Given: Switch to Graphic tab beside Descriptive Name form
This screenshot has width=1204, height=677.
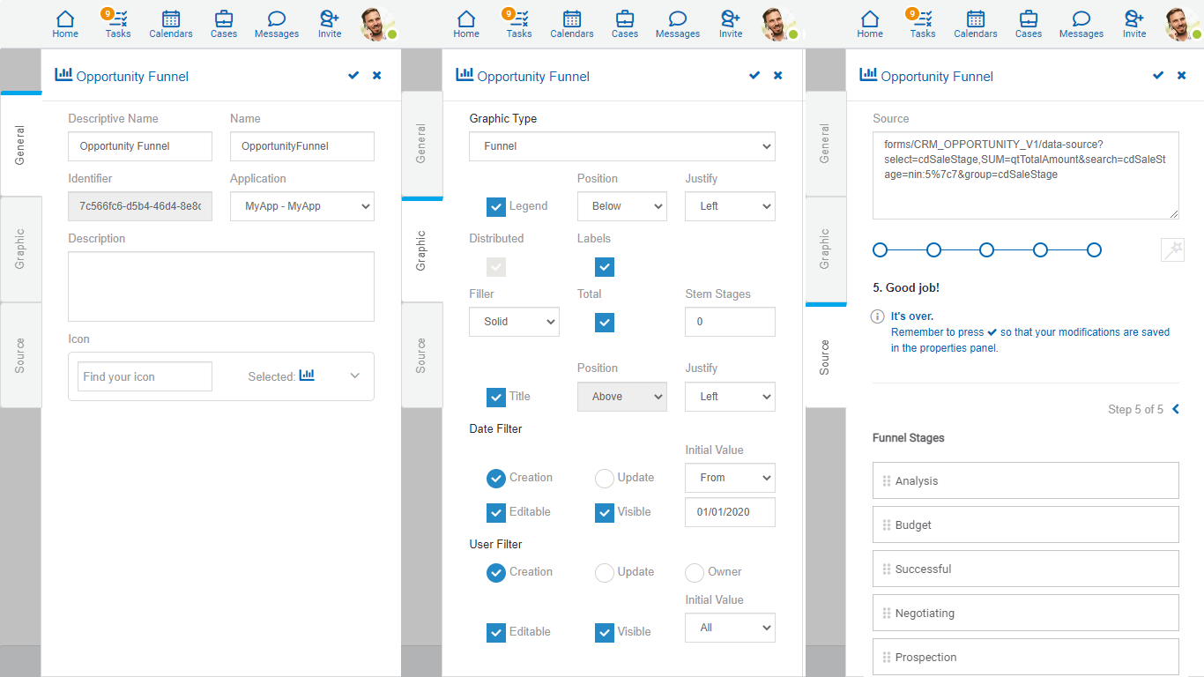Looking at the screenshot, I should pos(20,249).
